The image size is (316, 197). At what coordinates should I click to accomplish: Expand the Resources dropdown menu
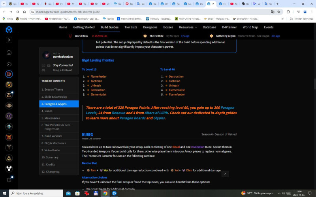[188, 27]
